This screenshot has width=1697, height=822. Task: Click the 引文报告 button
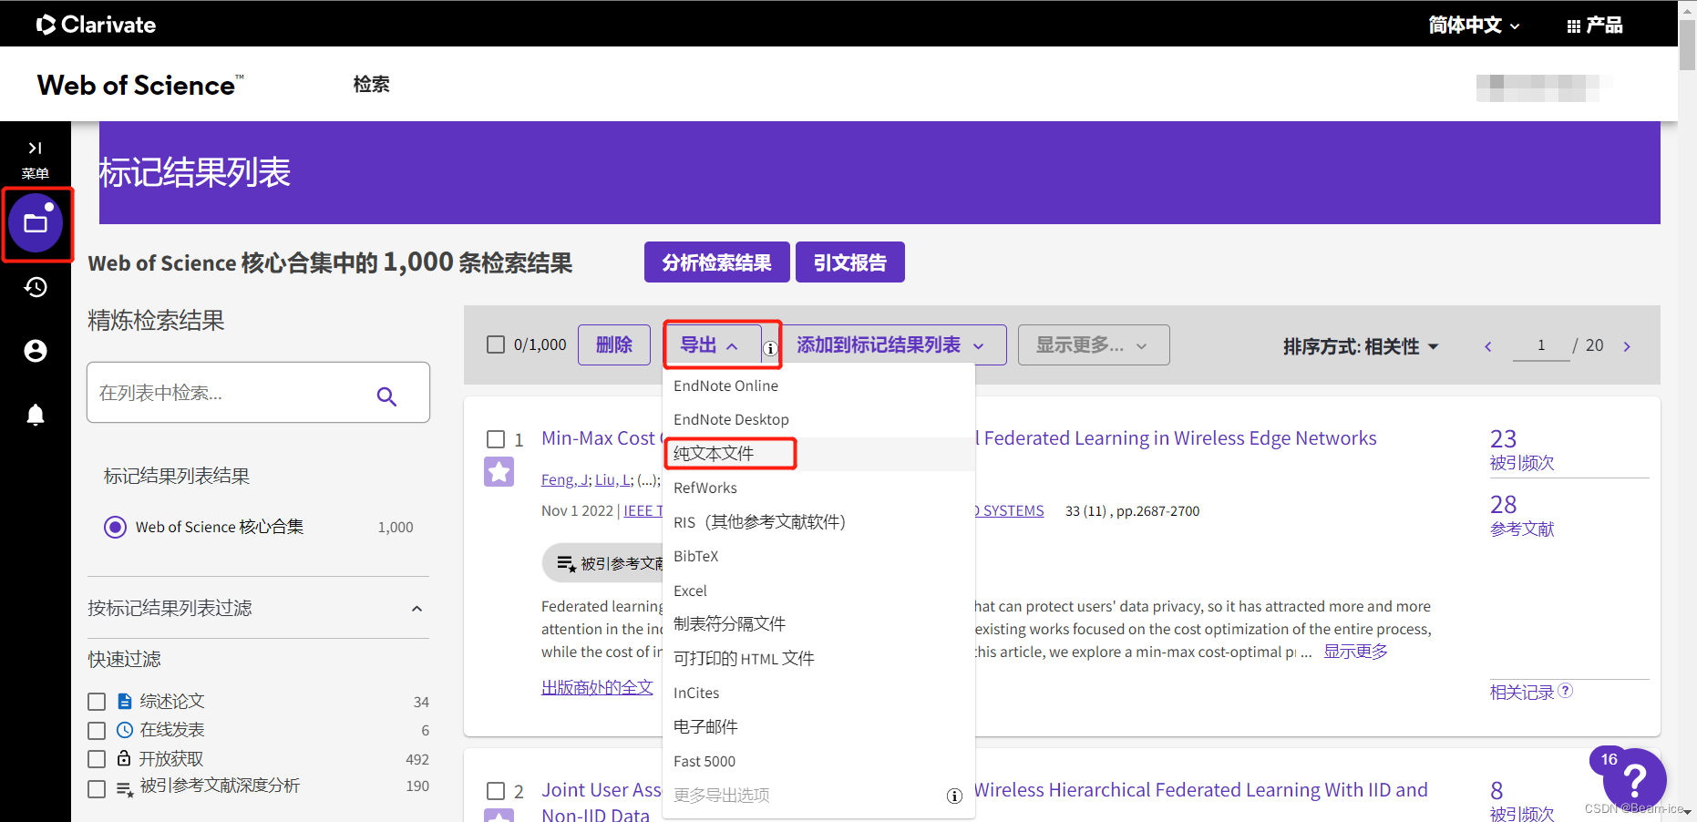tap(850, 262)
